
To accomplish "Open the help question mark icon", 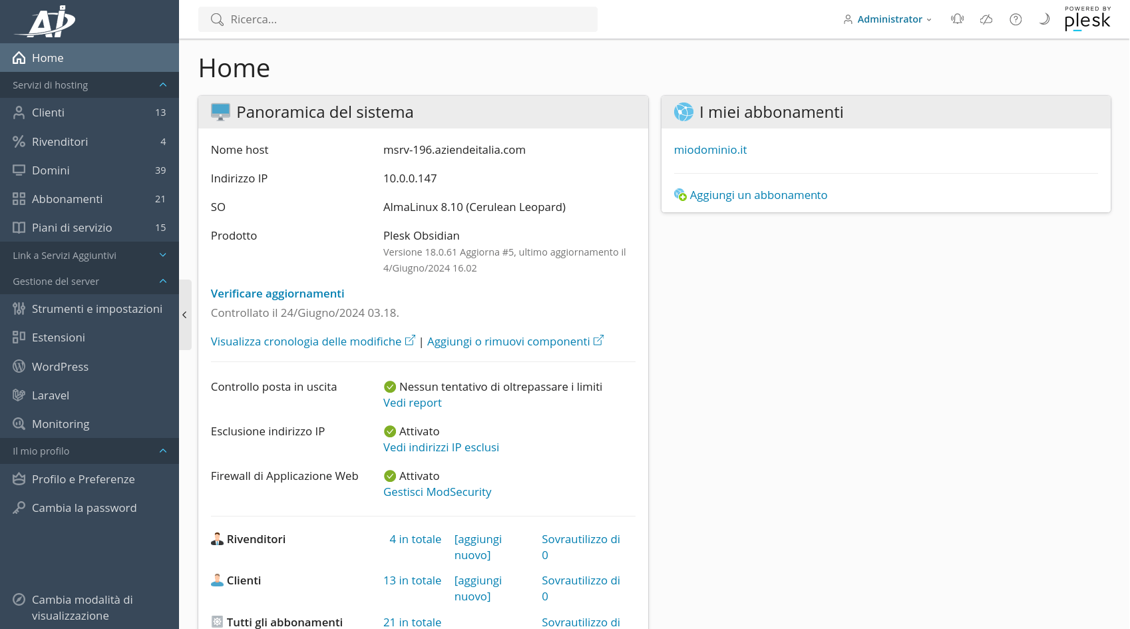I will (x=1016, y=19).
